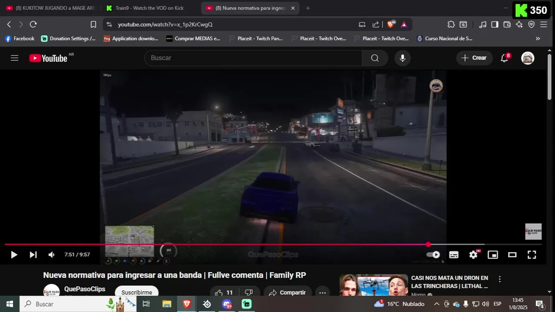The image size is (555, 312).
Task: Open the YouTube guide hamburger menu
Action: (x=15, y=58)
